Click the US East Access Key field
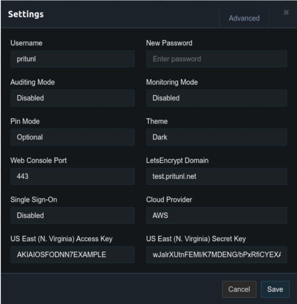Image resolution: width=297 pixels, height=304 pixels. pos(72,255)
